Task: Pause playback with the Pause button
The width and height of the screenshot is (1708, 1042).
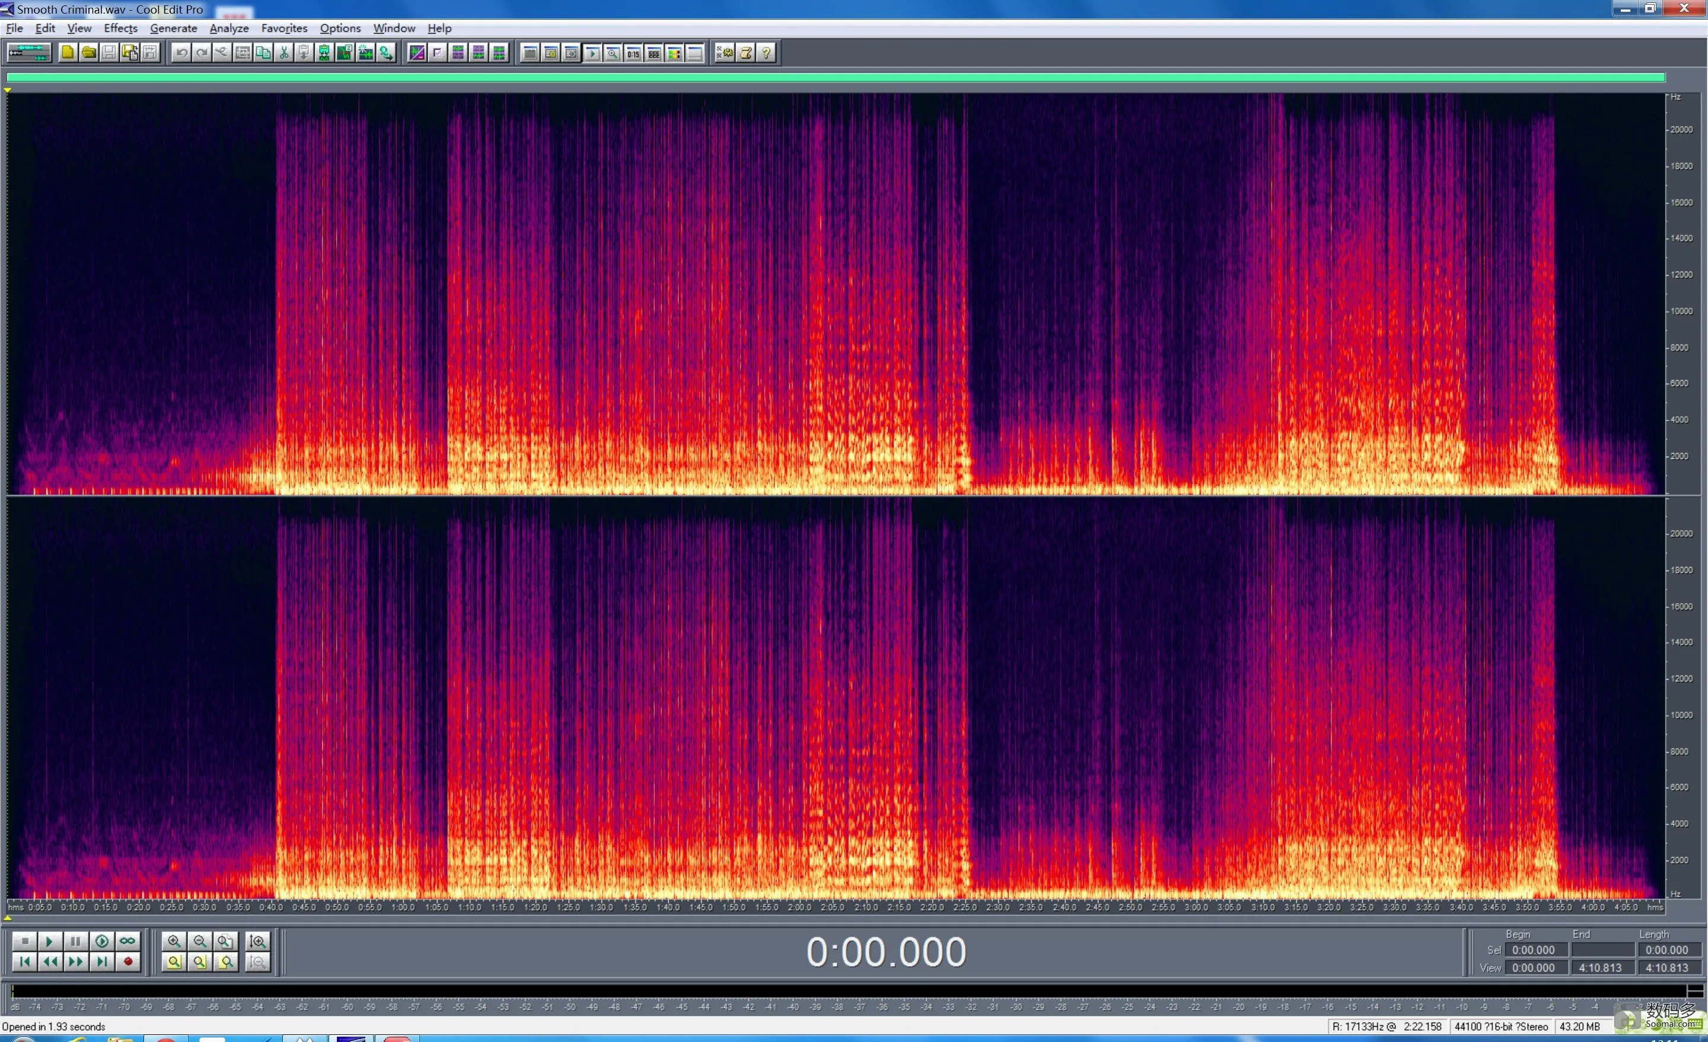Action: click(75, 941)
